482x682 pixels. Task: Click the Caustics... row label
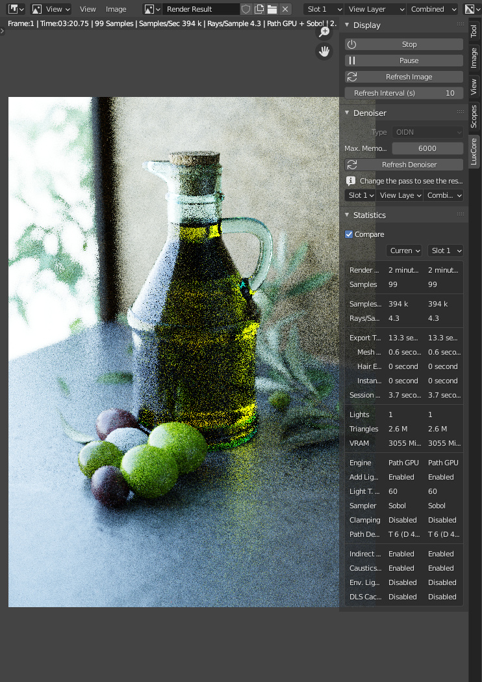[366, 568]
